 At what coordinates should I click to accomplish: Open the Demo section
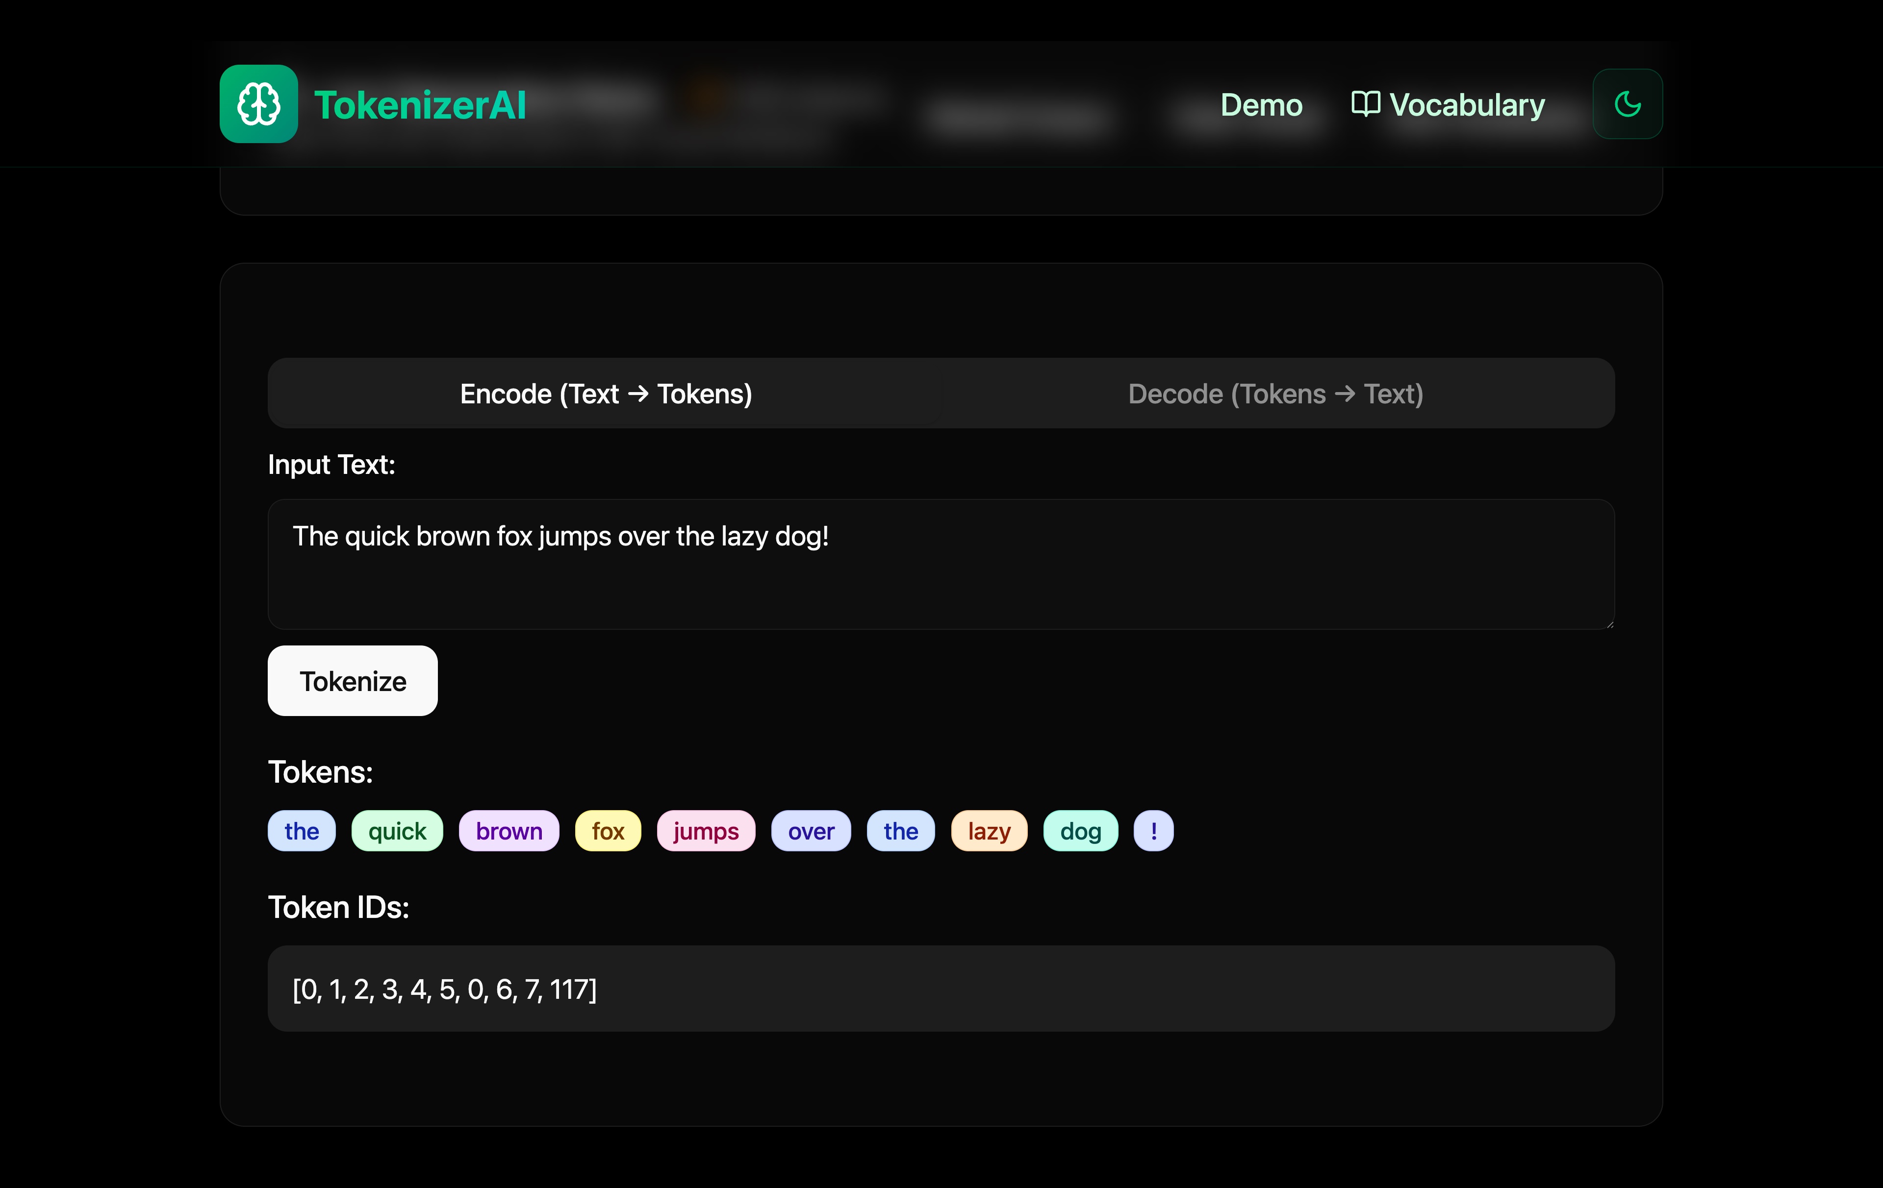(x=1261, y=104)
